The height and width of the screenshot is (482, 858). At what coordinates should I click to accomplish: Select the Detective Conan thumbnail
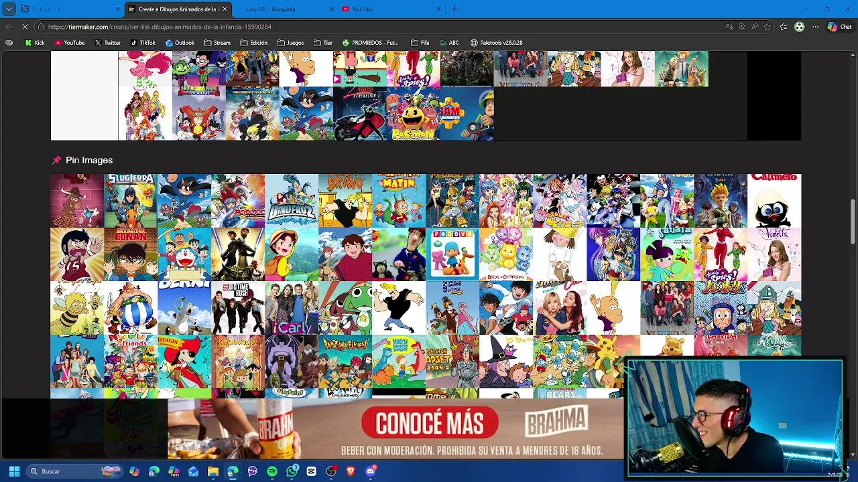point(131,254)
